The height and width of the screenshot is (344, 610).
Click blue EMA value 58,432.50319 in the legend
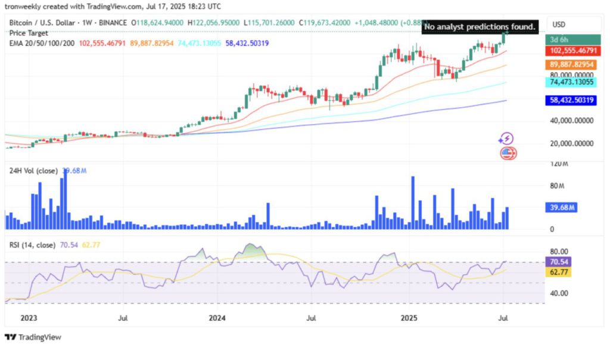(247, 43)
